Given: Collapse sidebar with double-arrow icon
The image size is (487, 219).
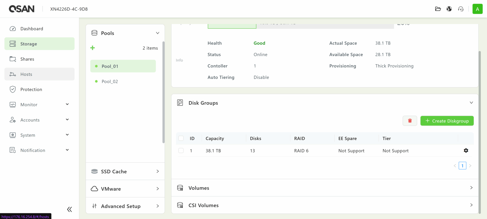Looking at the screenshot, I should pyautogui.click(x=69, y=209).
